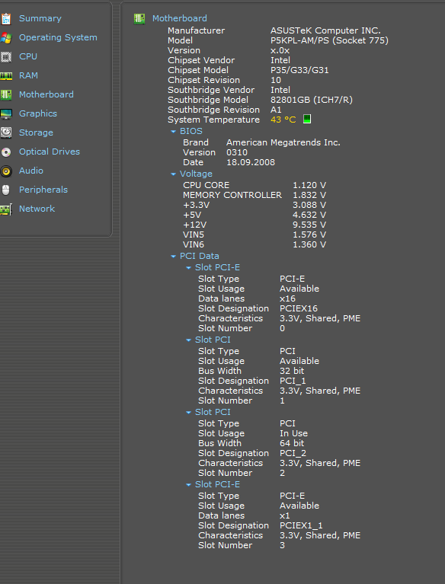This screenshot has width=445, height=584.
Task: Open the Storage section link
Action: pyautogui.click(x=36, y=132)
